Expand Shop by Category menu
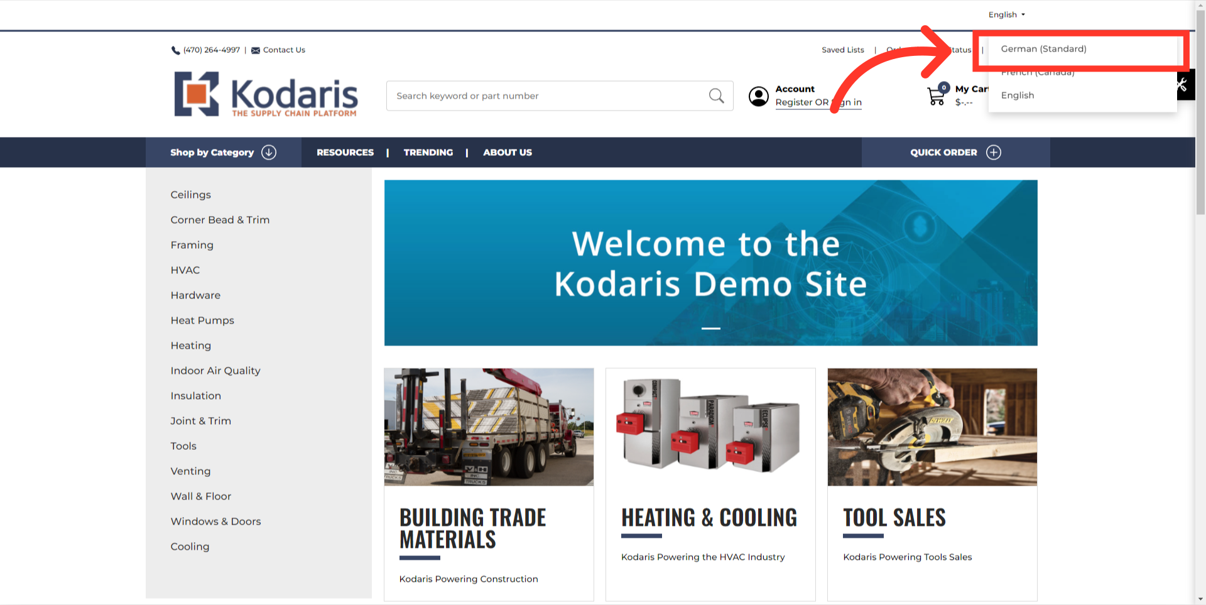Image resolution: width=1206 pixels, height=605 pixels. point(224,152)
